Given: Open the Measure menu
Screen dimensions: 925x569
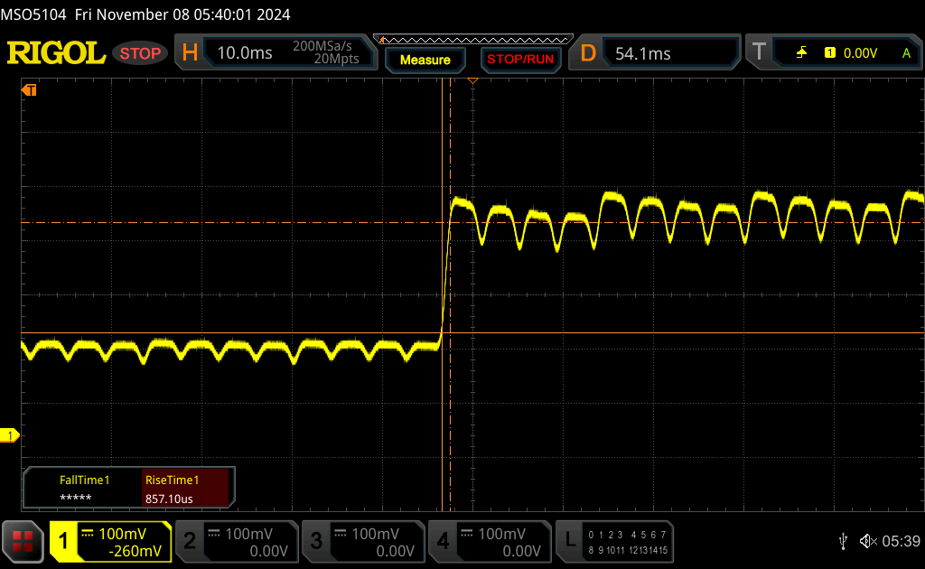Looking at the screenshot, I should [425, 60].
